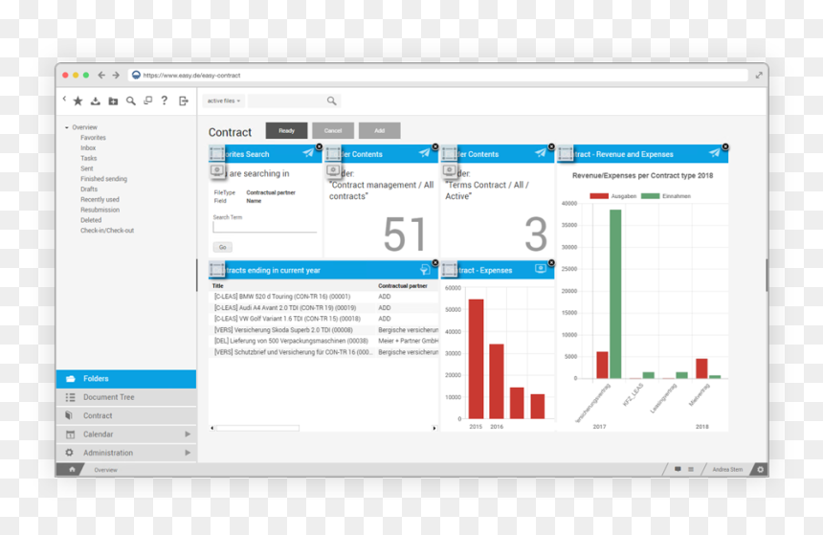Click the Search Term input field
The image size is (823, 535).
[264, 226]
